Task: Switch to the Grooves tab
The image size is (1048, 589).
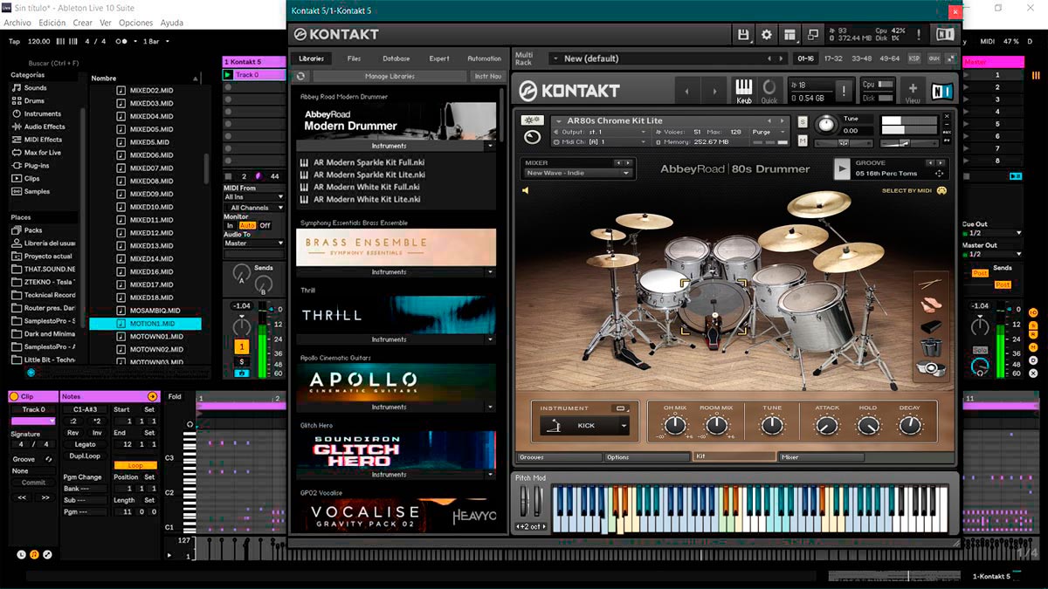Action: 559,457
